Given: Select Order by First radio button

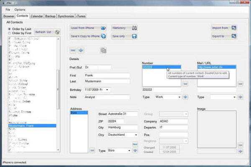Looking at the screenshot, I should (9, 33).
